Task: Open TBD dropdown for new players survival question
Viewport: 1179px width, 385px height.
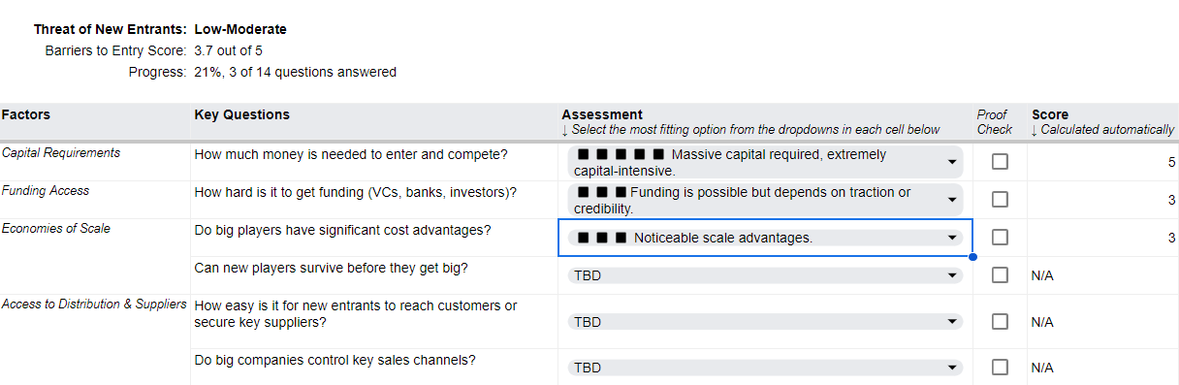Action: [952, 275]
